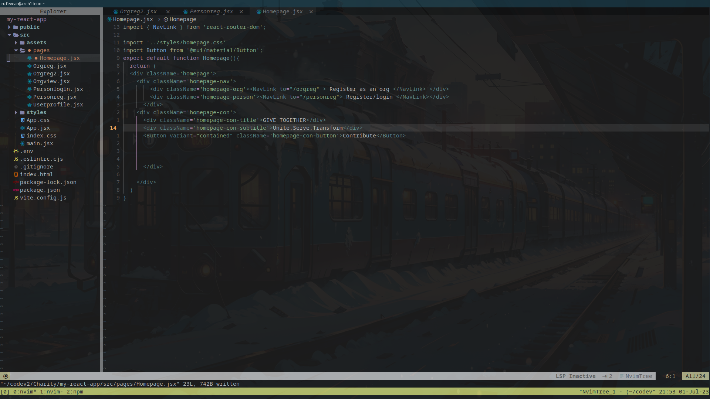This screenshot has width=710, height=399.
Task: Select tmux window 2:npm in status bar
Action: (75, 392)
